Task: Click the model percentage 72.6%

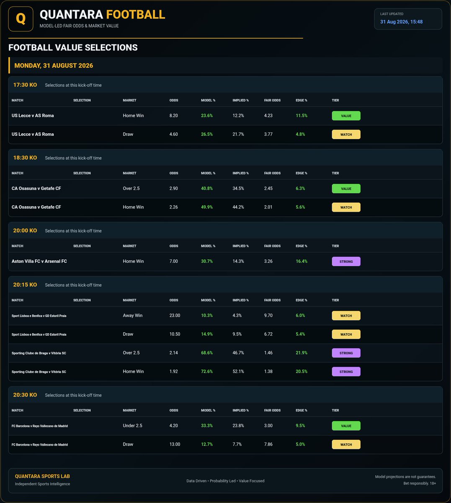Action: [207, 371]
